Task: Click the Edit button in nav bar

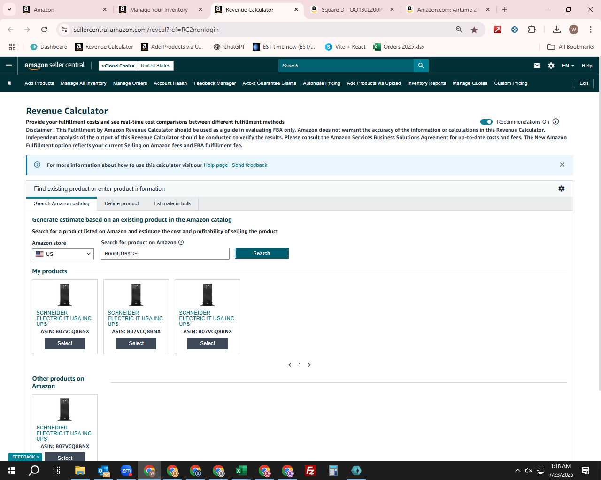Action: 584,83
